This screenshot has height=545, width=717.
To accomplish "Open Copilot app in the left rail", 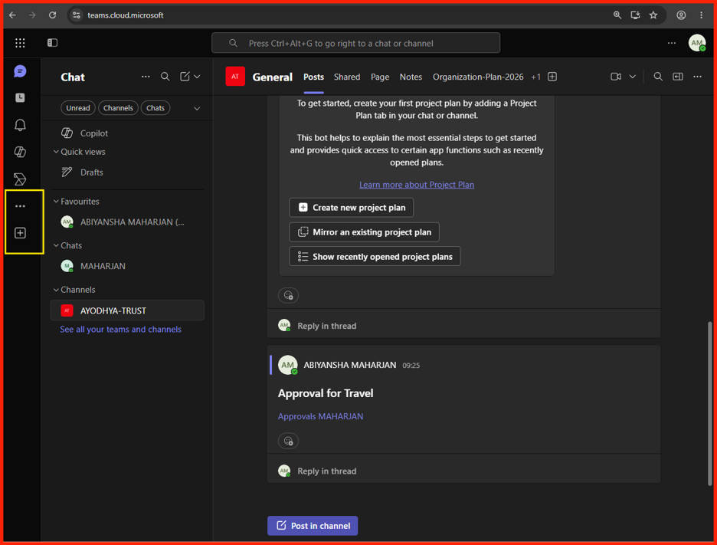I will [x=20, y=152].
